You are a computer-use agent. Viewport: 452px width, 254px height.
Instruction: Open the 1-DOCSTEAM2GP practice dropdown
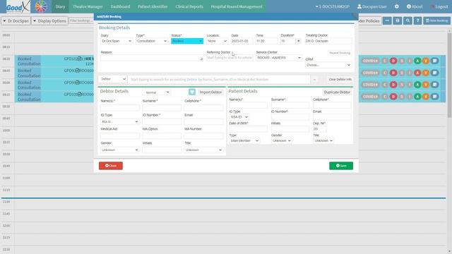(x=332, y=6)
